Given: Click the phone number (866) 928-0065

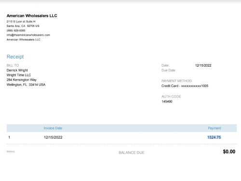Looking at the screenshot, I should 16,30.
